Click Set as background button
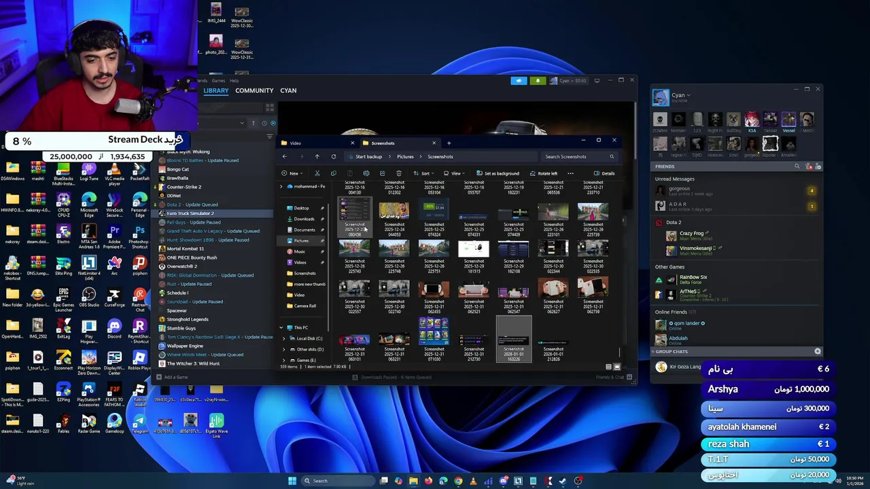 point(498,173)
